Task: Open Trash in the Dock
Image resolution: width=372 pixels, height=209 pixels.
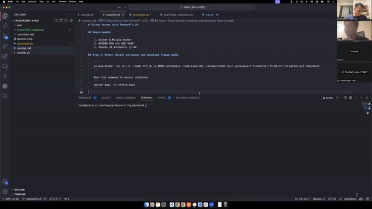Action: (226, 204)
